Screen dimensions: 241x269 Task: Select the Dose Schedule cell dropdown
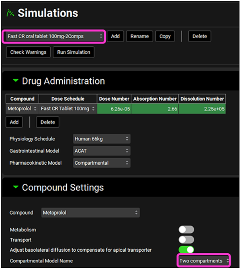coord(68,109)
